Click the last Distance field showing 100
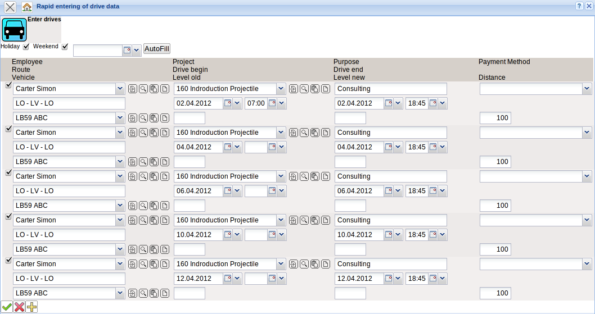595x314 pixels. (495, 293)
